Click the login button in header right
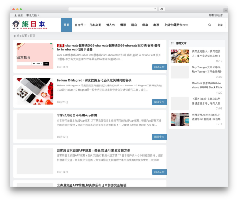The image size is (238, 201). [x=220, y=25]
